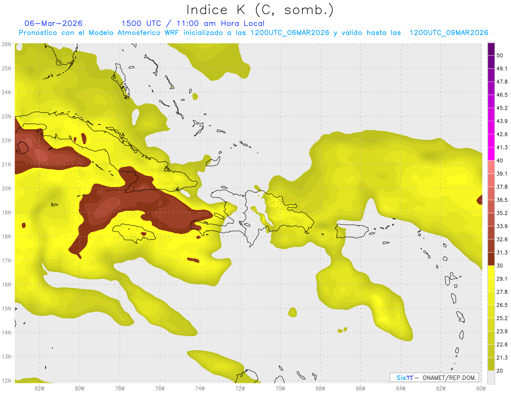Viewport: 511px width, 394px height.
Task: Click the longitude label '82W'
Action: coord(39,388)
